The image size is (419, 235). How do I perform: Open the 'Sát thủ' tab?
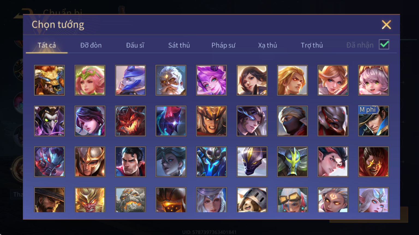tap(179, 45)
